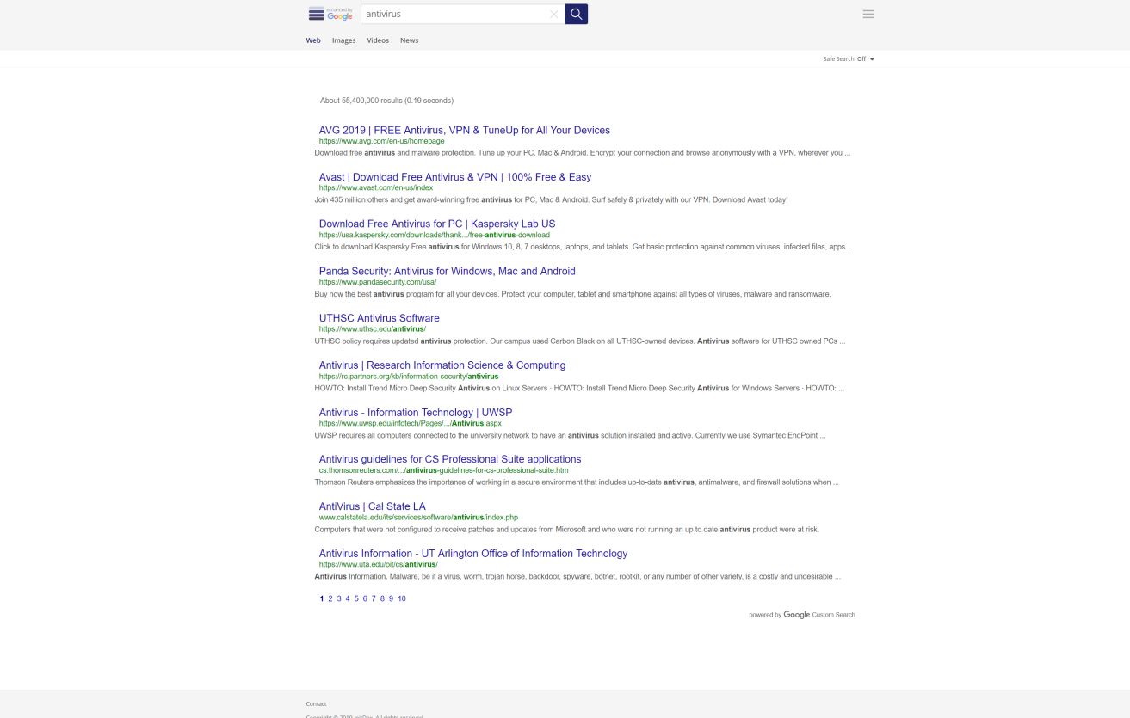Switch to the Videos tab
1130x718 pixels.
point(378,40)
